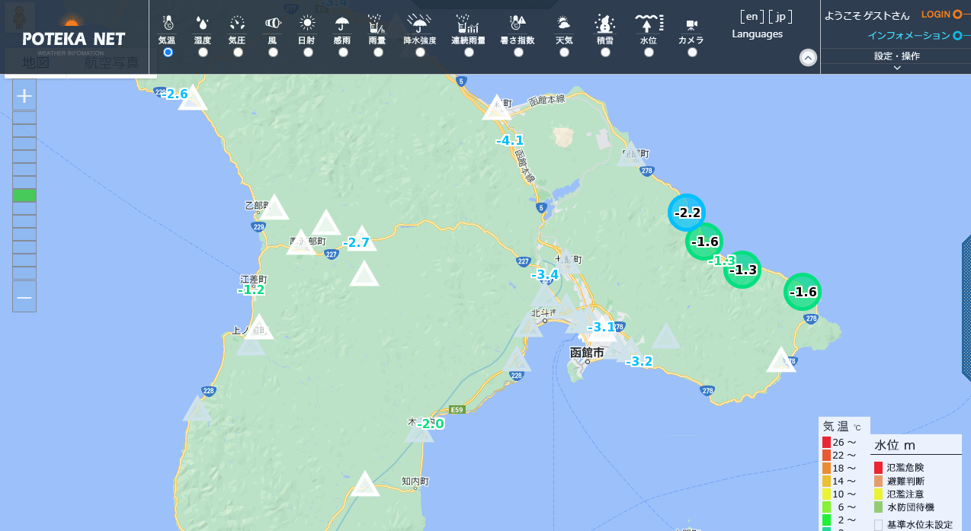Viewport: 971px width, 531px height.
Task: Click the green 水防団待機 legend swatch
Action: 878,507
